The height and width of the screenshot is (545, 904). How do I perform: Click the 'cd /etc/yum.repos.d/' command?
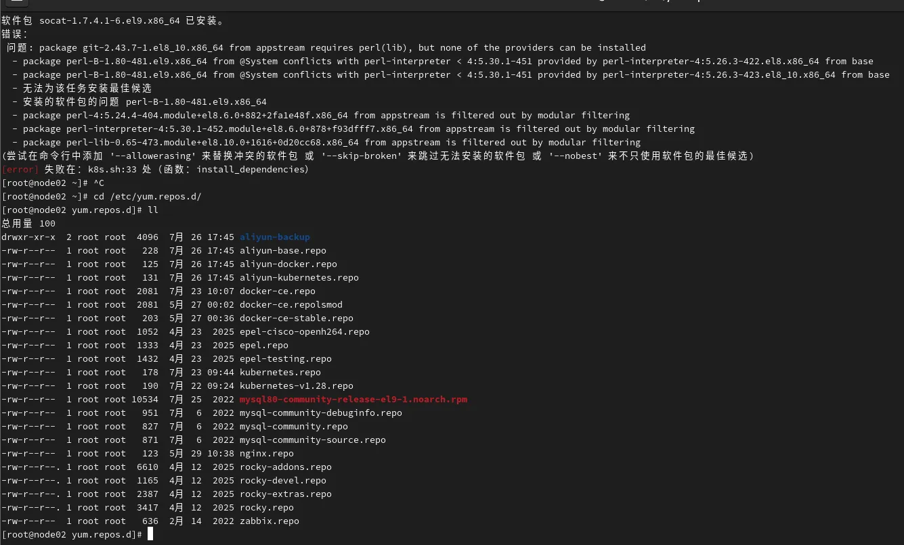pos(148,196)
